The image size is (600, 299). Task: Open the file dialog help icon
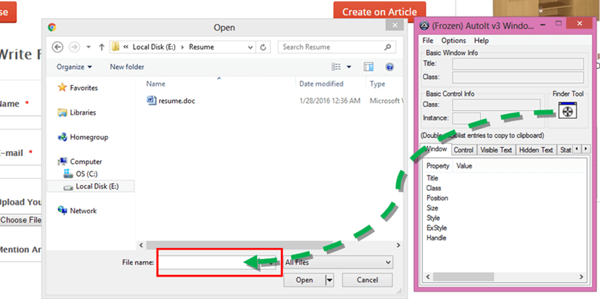pyautogui.click(x=390, y=67)
